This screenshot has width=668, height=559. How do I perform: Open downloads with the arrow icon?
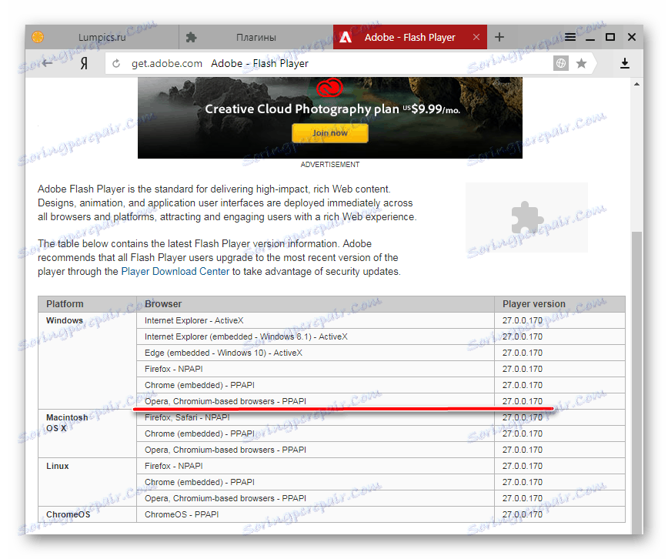(x=625, y=64)
